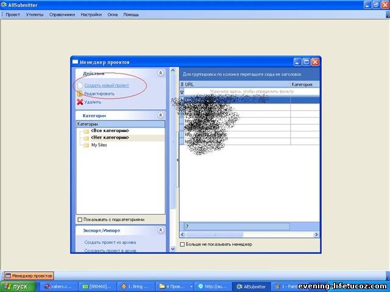The width and height of the screenshot is (390, 292).
Task: Open the Windows пуск start button
Action: click(x=18, y=287)
